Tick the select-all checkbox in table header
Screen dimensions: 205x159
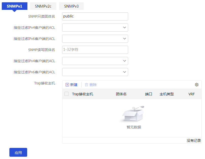(x=66, y=94)
